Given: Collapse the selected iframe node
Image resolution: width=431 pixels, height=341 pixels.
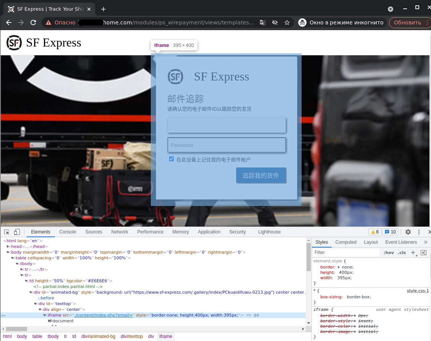Looking at the screenshot, I should (45, 315).
